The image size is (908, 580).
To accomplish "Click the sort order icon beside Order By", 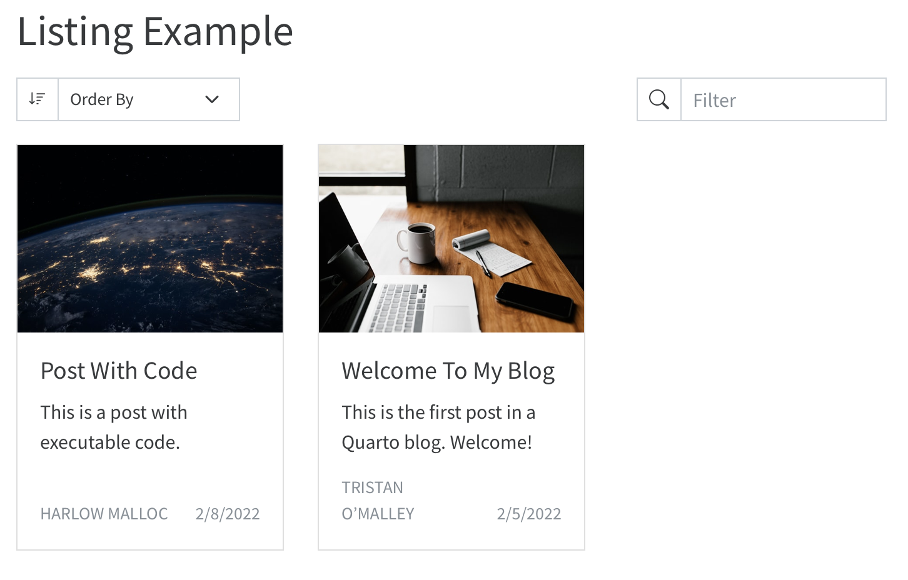I will coord(37,99).
